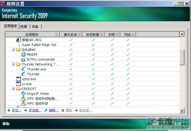Switch to the 资源 tab
The height and width of the screenshot is (131, 191).
[24, 26]
